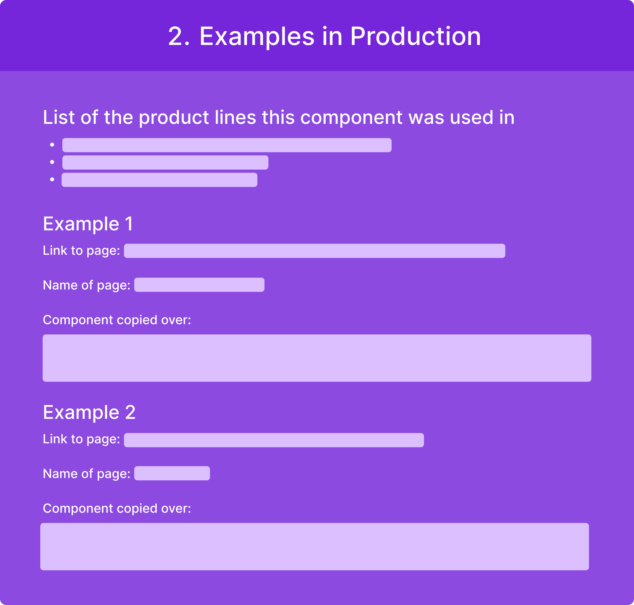
Task: Click Example 2 name of page field
Action: 172,474
